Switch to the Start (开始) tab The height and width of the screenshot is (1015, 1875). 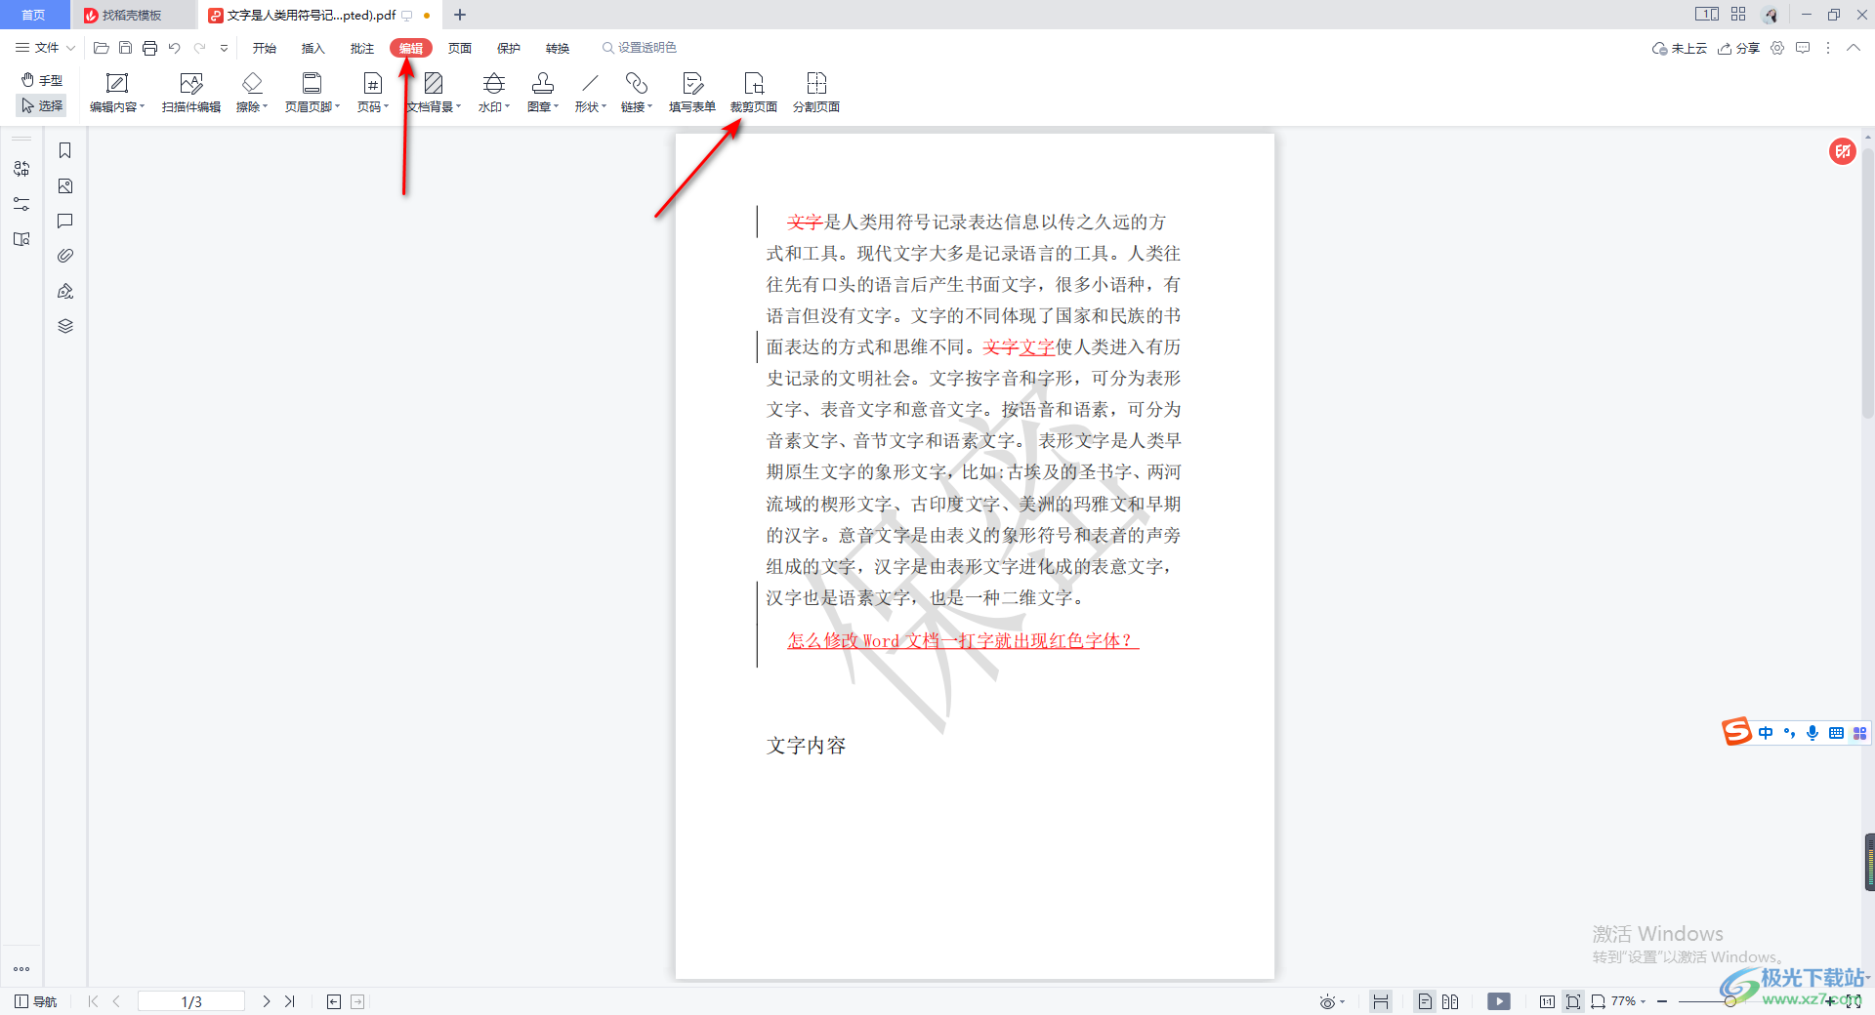click(265, 48)
